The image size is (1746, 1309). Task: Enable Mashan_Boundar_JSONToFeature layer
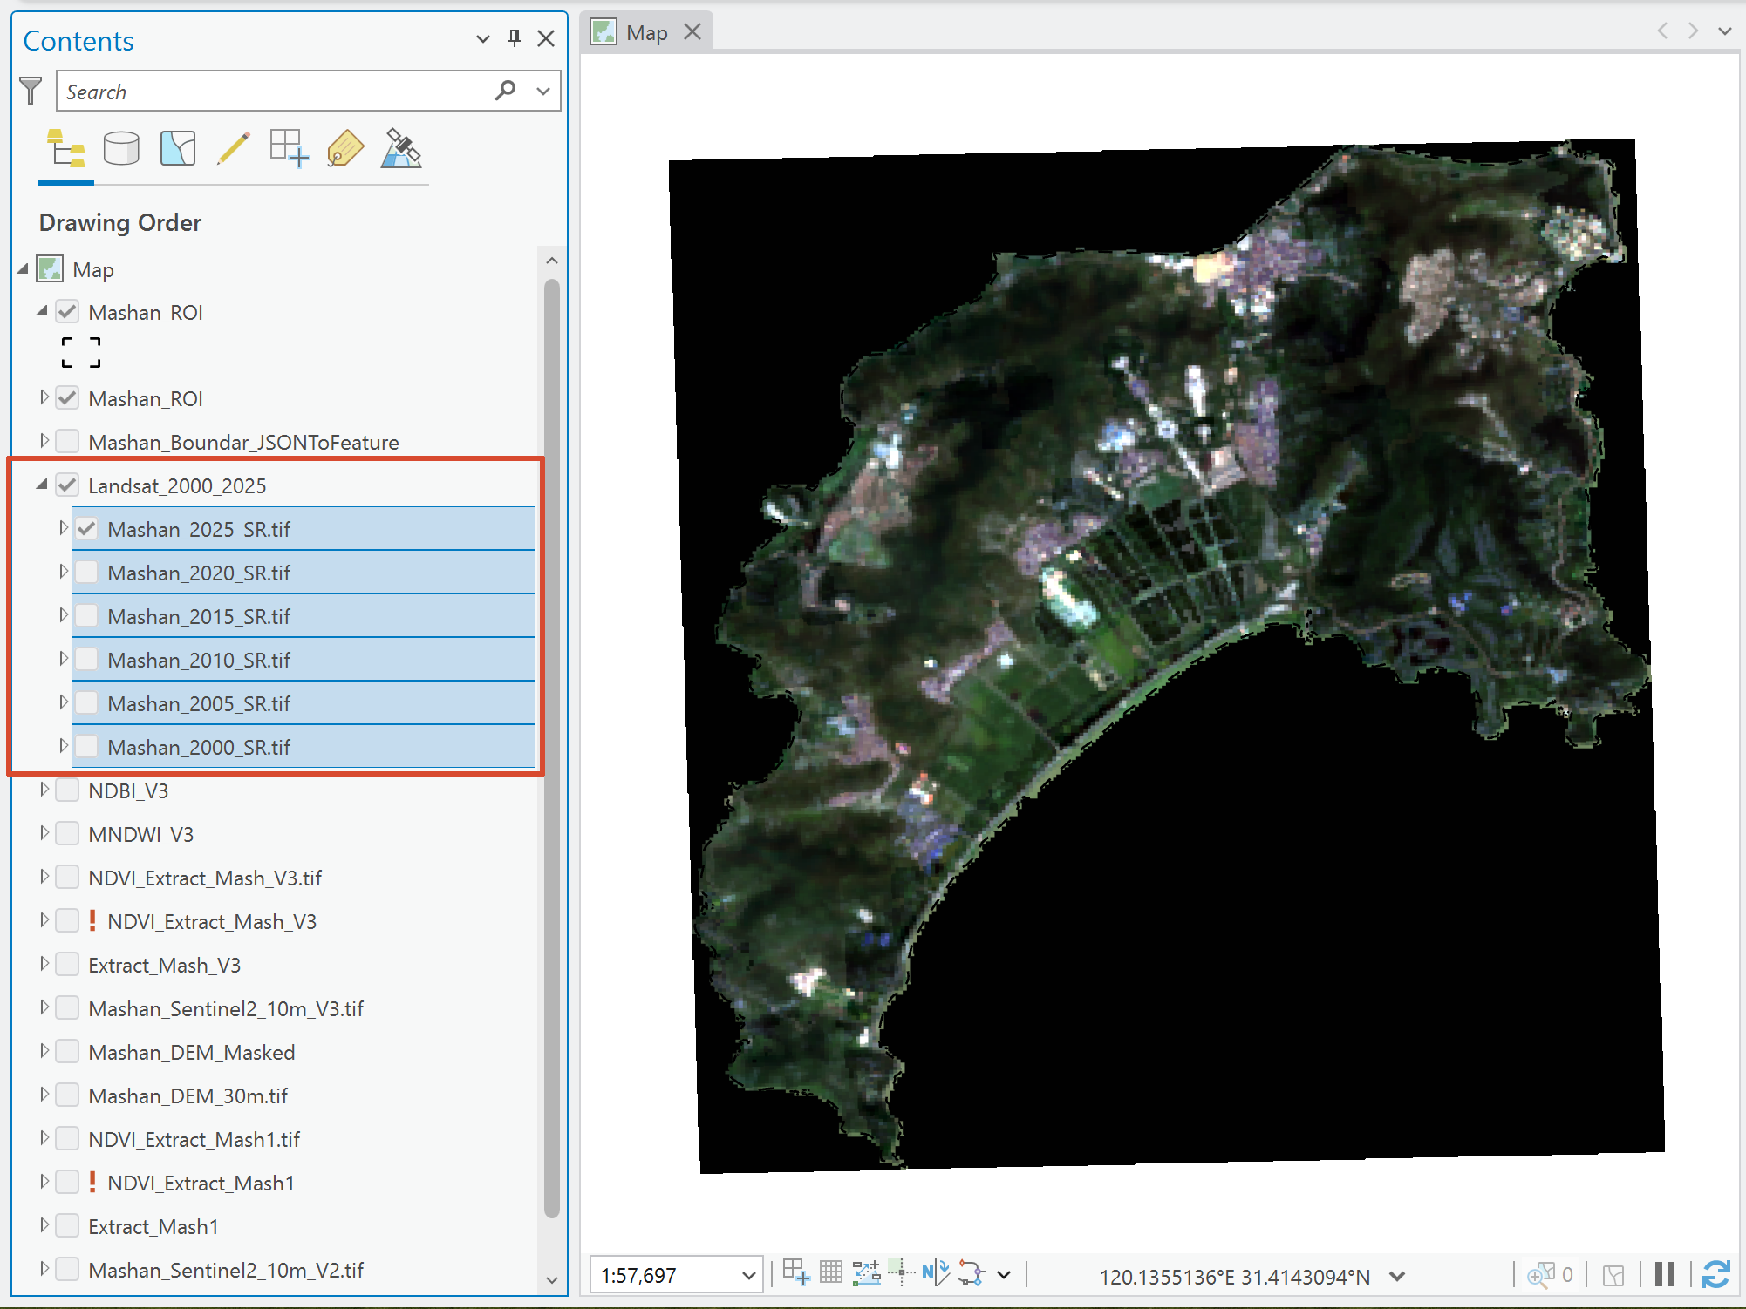coord(67,442)
